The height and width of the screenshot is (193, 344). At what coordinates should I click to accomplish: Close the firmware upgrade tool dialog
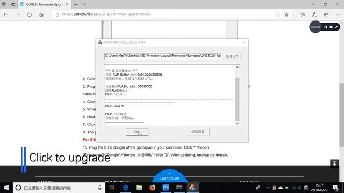(243, 42)
